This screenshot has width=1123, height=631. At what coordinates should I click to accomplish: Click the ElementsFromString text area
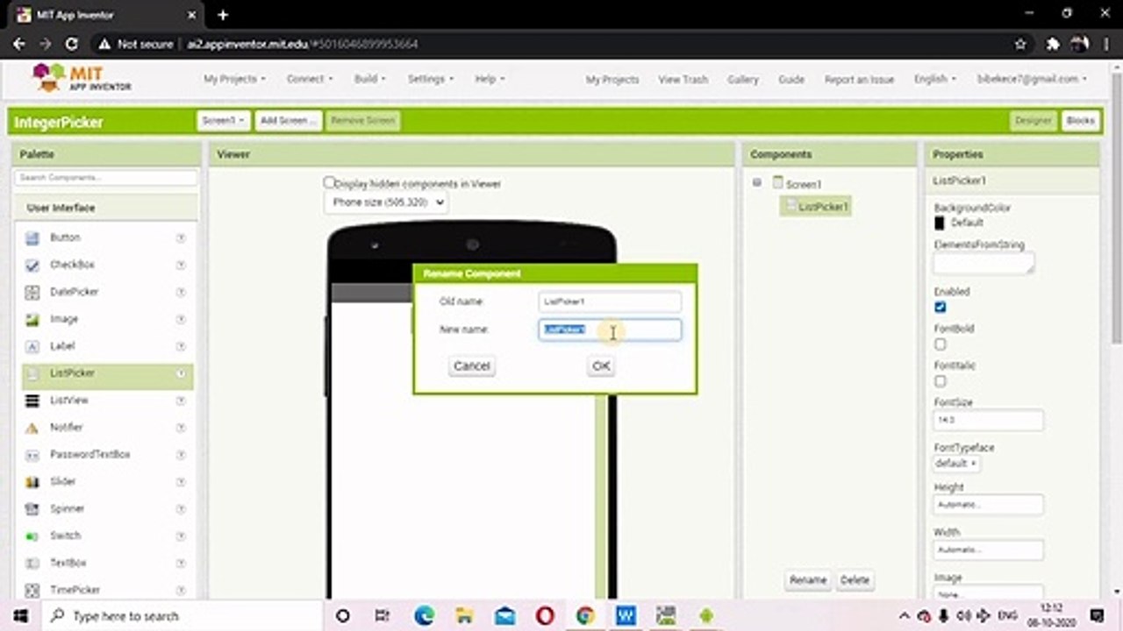(x=984, y=264)
